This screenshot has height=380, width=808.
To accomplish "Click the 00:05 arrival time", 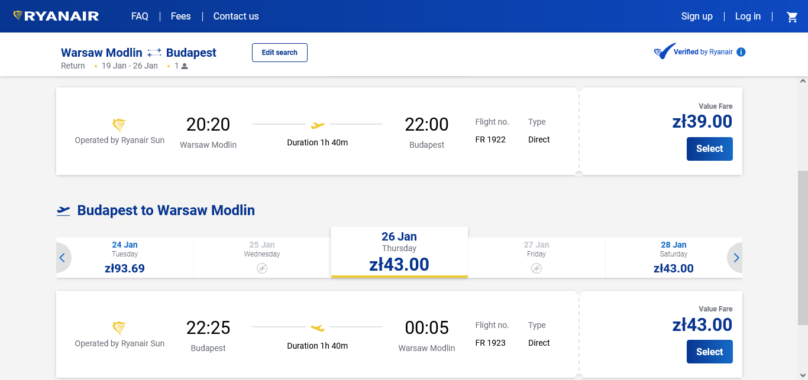I will [426, 327].
